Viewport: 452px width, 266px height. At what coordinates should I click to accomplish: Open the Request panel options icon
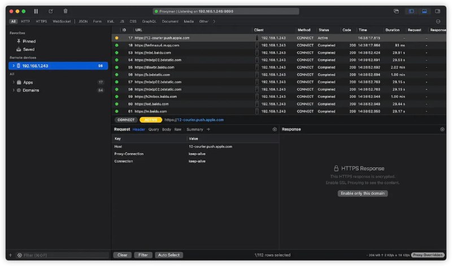coord(275,129)
